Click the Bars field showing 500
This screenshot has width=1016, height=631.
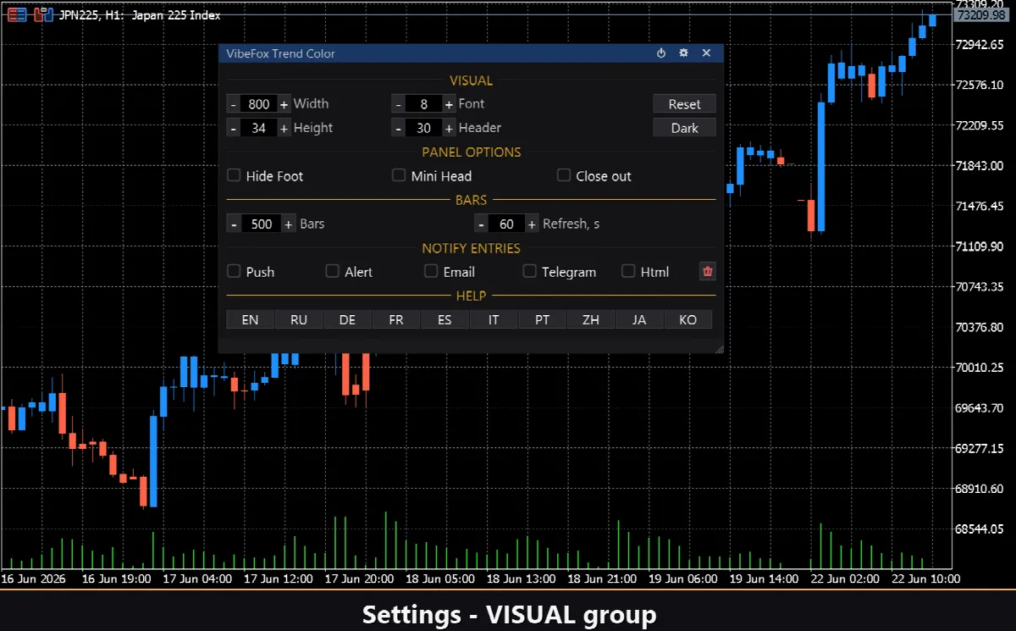click(262, 224)
